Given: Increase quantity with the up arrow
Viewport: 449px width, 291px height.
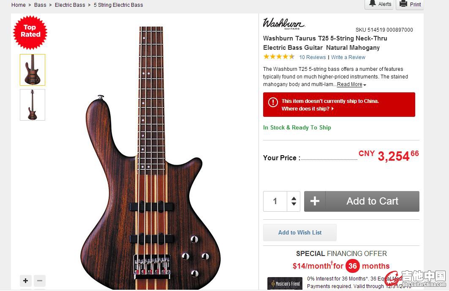Looking at the screenshot, I should click(294, 198).
